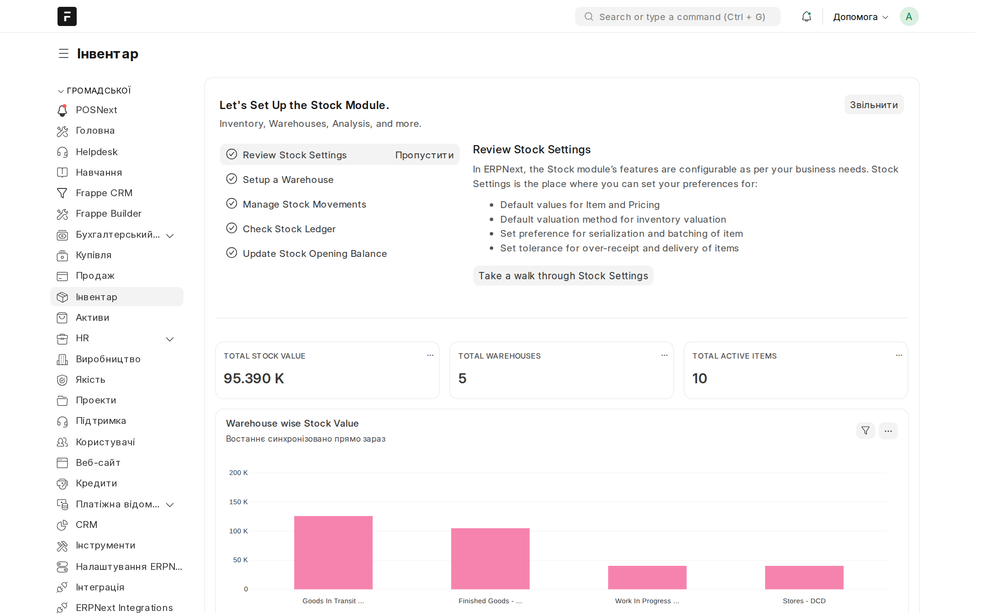Image resolution: width=986 pixels, height=616 pixels.
Task: Open Проекти in the sidebar
Action: point(117,400)
